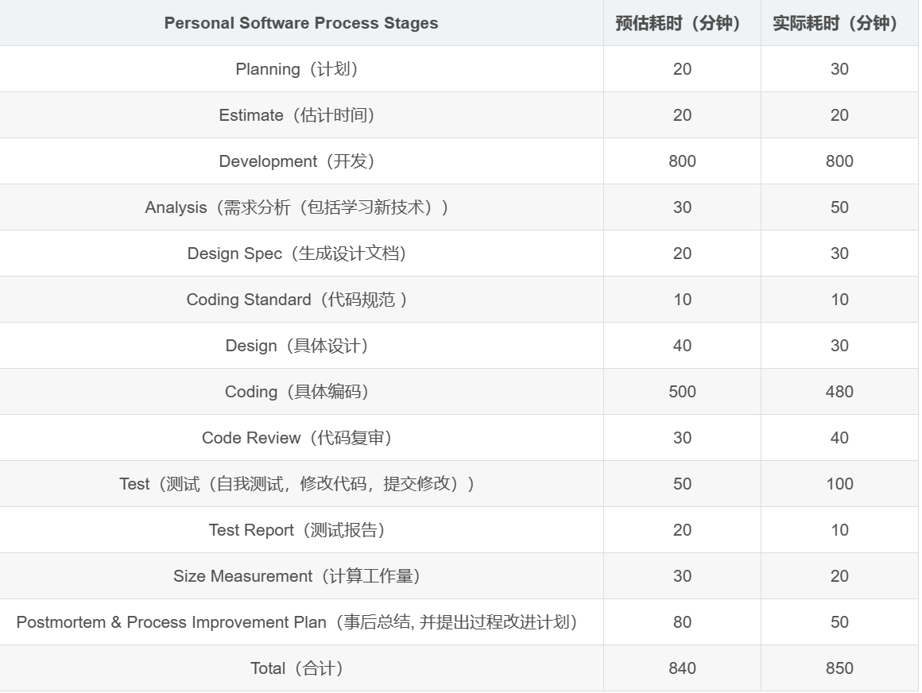The image size is (922, 693).
Task: Click the Personal Software Process Stages header
Action: 301,23
